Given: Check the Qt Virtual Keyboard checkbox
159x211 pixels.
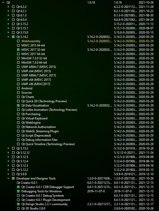Looking at the screenshot, I should pyautogui.click(x=18, y=118).
